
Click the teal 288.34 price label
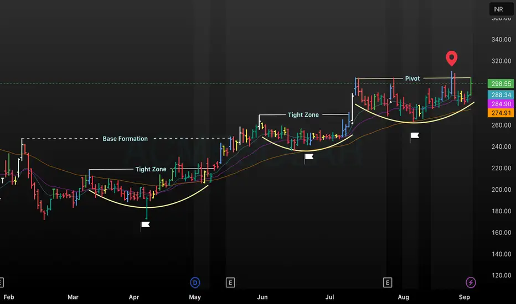pos(501,95)
